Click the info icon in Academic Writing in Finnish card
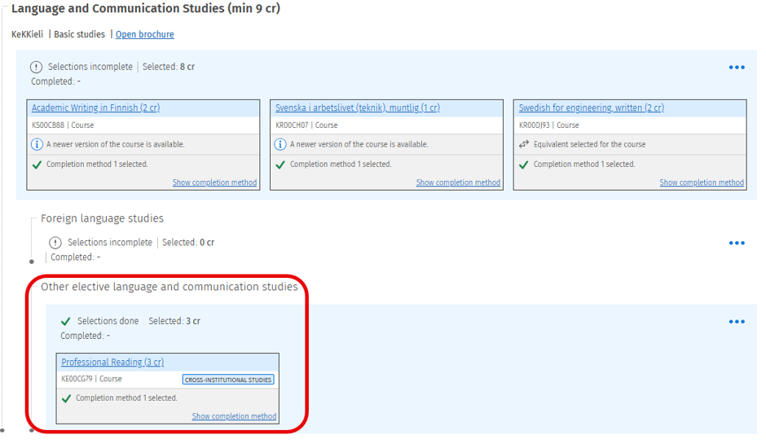Image resolution: width=766 pixels, height=444 pixels. [x=37, y=144]
